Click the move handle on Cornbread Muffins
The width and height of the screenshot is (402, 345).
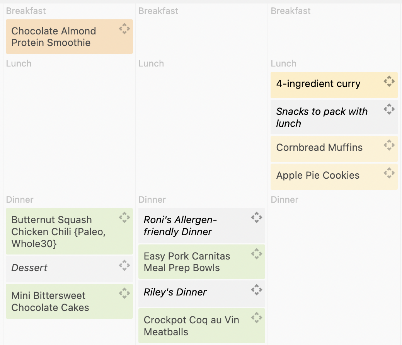389,145
